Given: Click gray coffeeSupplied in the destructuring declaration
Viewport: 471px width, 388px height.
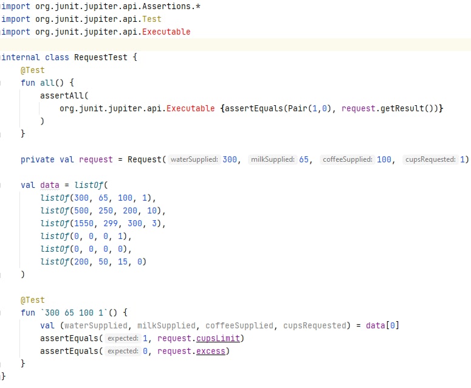Looking at the screenshot, I should coord(239,326).
